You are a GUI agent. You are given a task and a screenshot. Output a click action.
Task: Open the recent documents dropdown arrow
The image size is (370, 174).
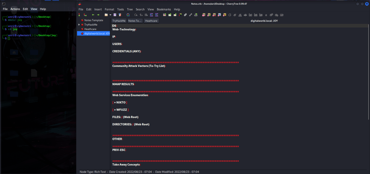[x=110, y=15]
